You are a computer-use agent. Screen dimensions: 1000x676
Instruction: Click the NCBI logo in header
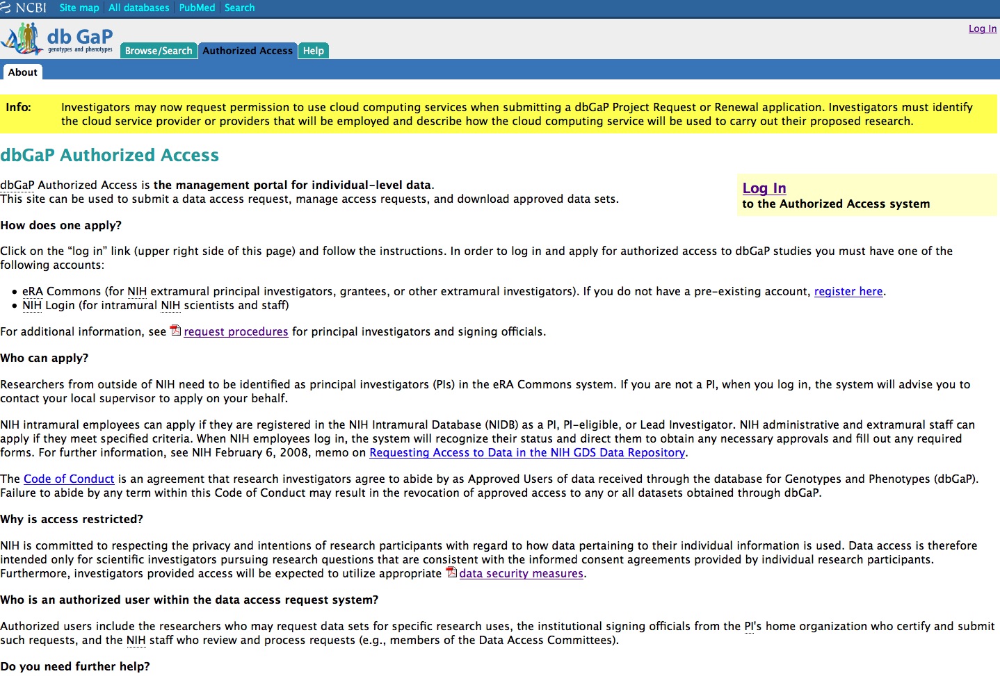(24, 8)
